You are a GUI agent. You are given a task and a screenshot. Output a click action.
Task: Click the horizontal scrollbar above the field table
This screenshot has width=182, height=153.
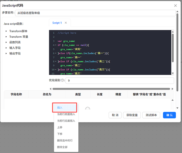(111, 89)
